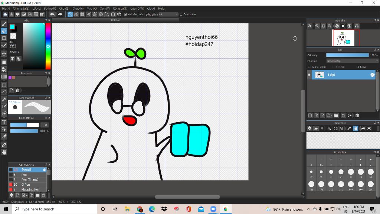Enable parallel line snap
Viewport: 380px width, 214px height.
tap(76, 14)
